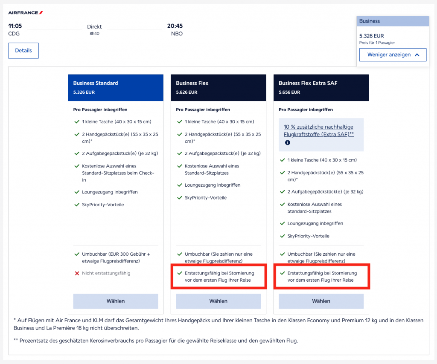Click Umbuchbar (EUR 300 Gebühr) text
The image size is (437, 364).
pos(116,258)
